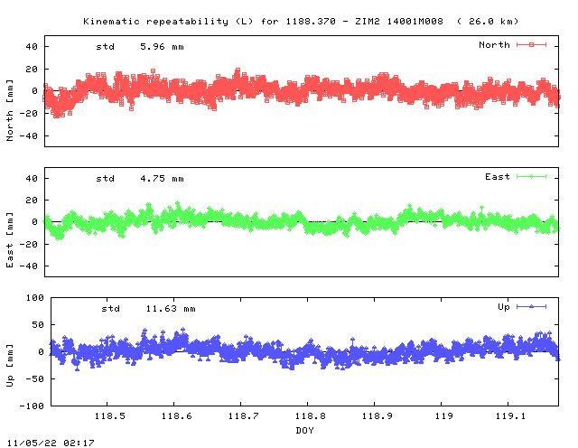Click the -20 tick on North axis

(28, 114)
